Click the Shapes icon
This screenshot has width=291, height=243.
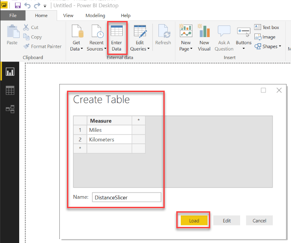(258, 46)
